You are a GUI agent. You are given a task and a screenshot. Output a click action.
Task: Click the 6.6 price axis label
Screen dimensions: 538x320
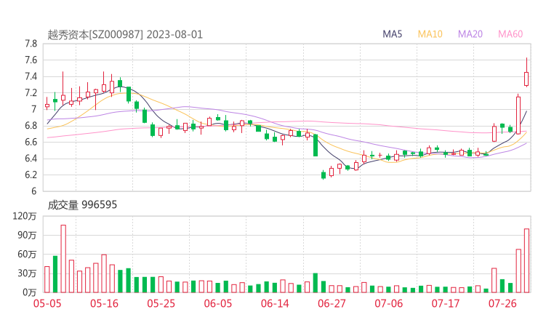coord(31,142)
